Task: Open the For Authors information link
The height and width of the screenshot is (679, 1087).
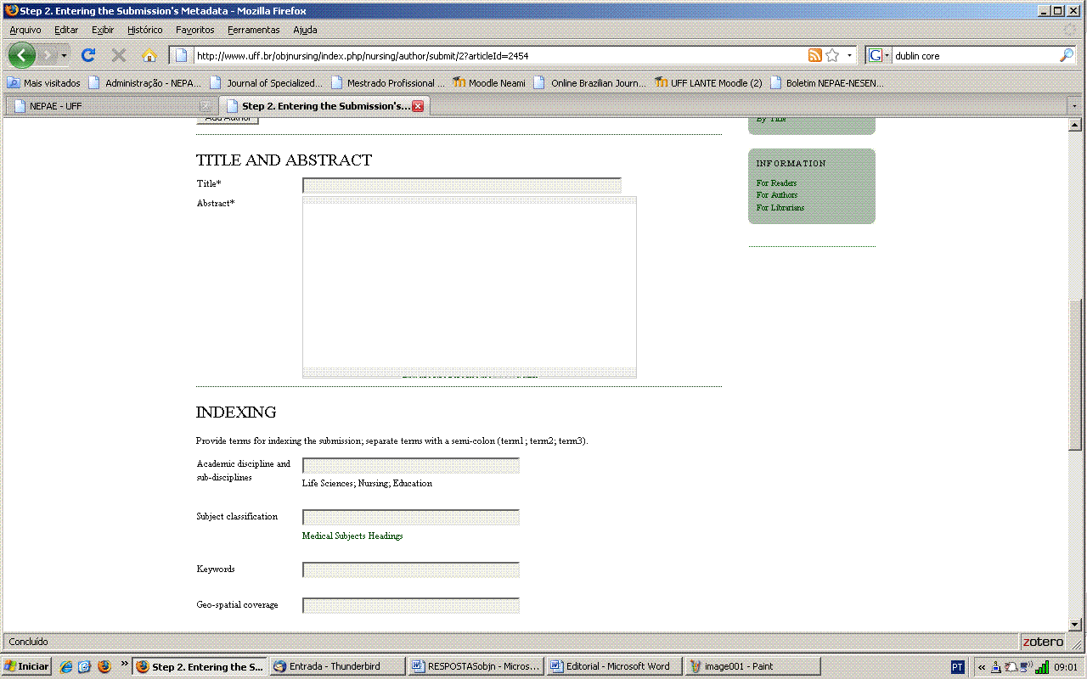Action: click(776, 195)
